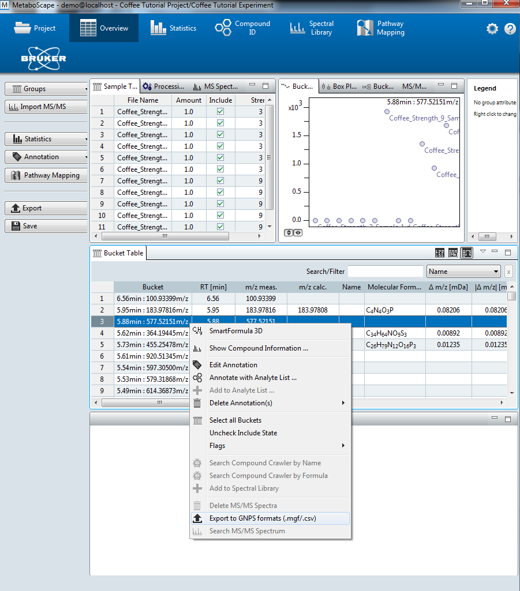
Task: Open help via the question mark icon
Action: (510, 29)
